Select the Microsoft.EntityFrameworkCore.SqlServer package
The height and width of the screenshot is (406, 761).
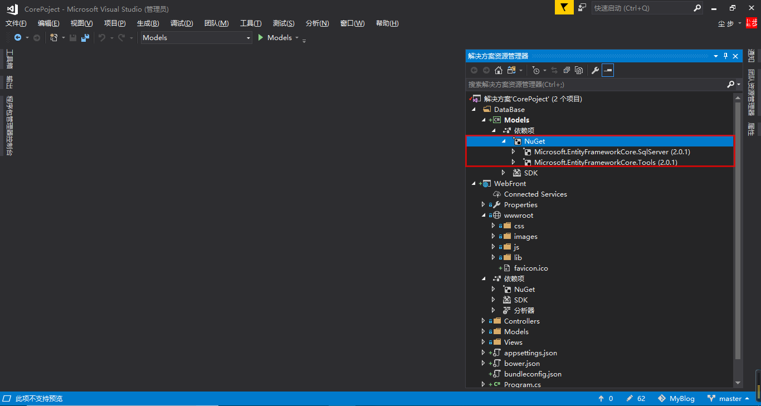[x=612, y=152]
